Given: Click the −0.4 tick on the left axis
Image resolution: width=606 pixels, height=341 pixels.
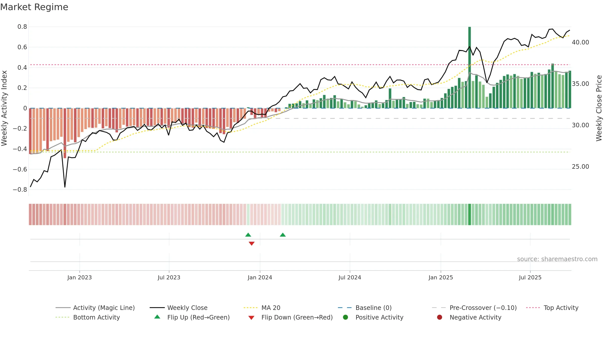Looking at the screenshot, I should click(x=20, y=149).
